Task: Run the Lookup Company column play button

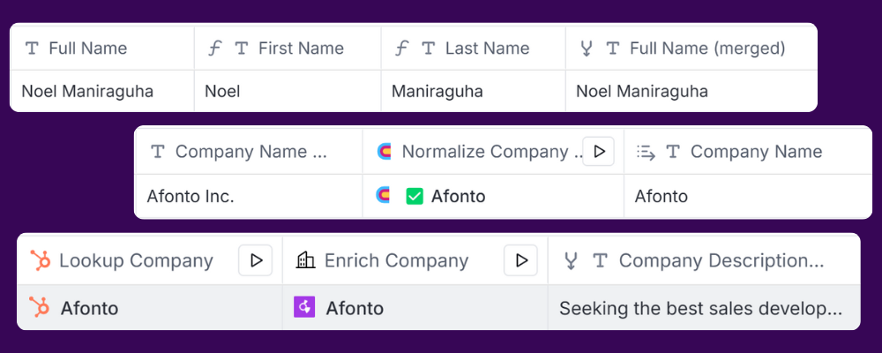Action: tap(256, 260)
